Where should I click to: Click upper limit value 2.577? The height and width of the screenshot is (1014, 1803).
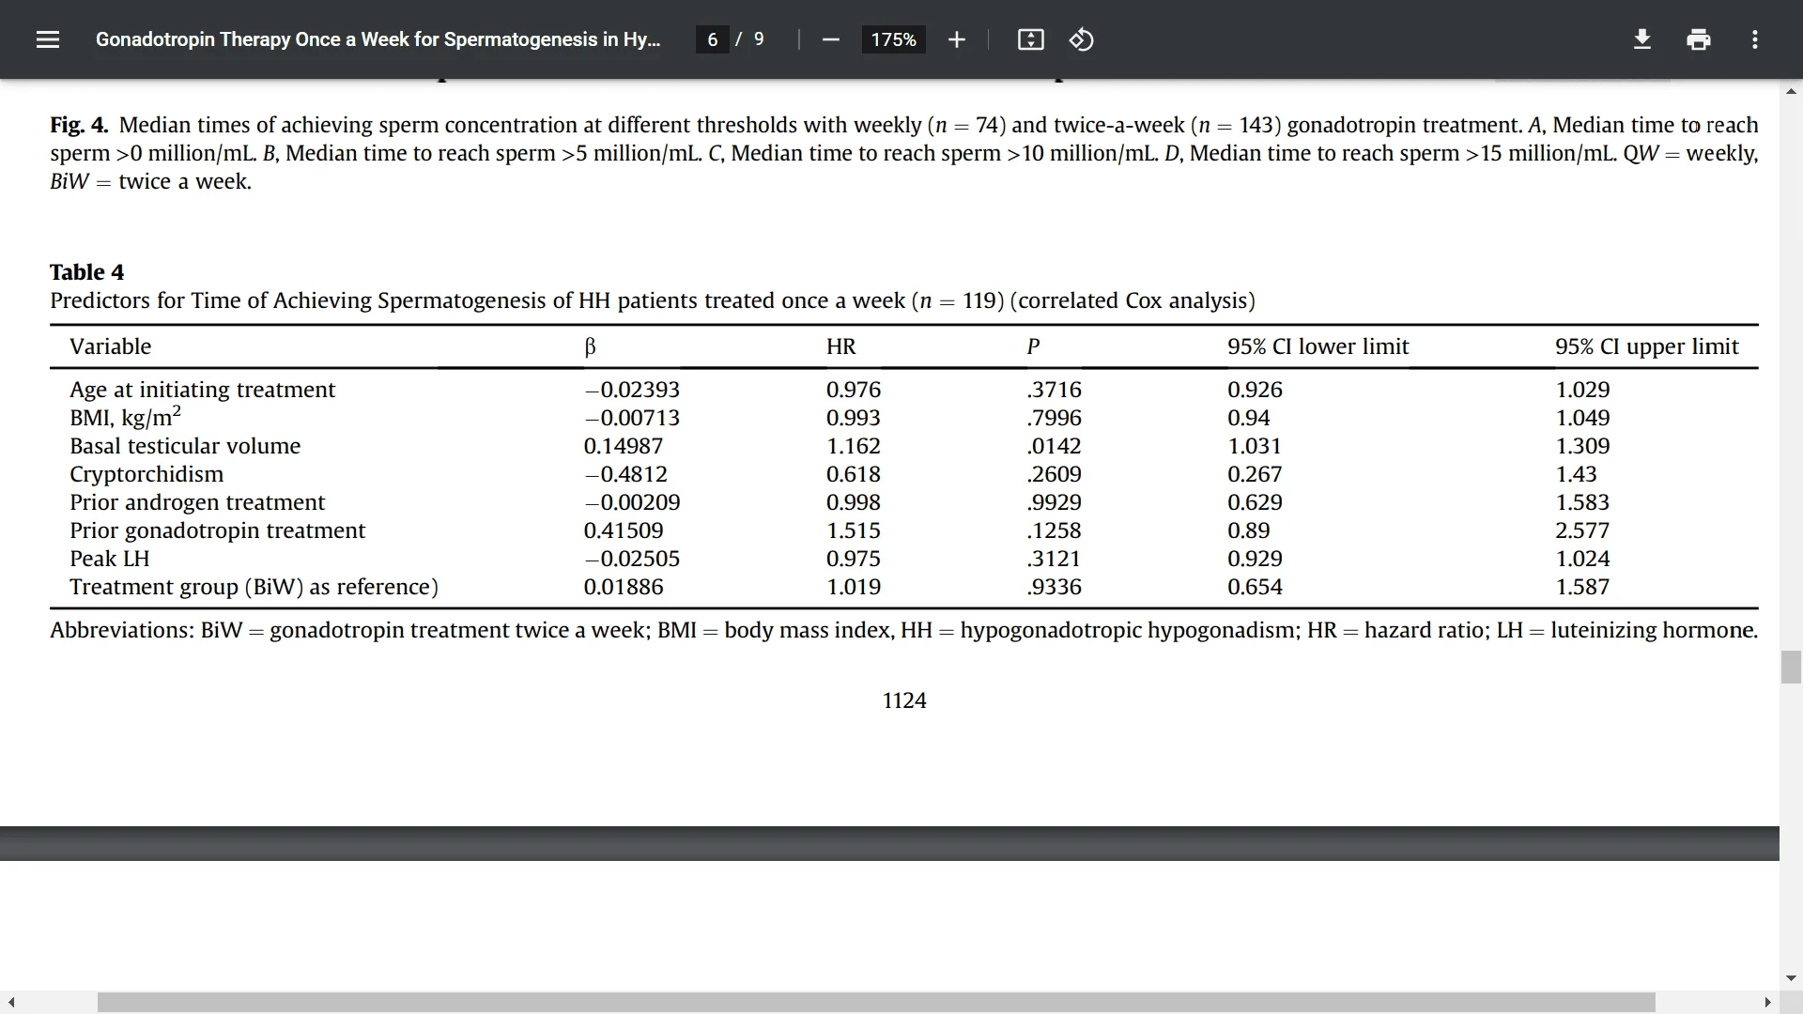tap(1581, 530)
